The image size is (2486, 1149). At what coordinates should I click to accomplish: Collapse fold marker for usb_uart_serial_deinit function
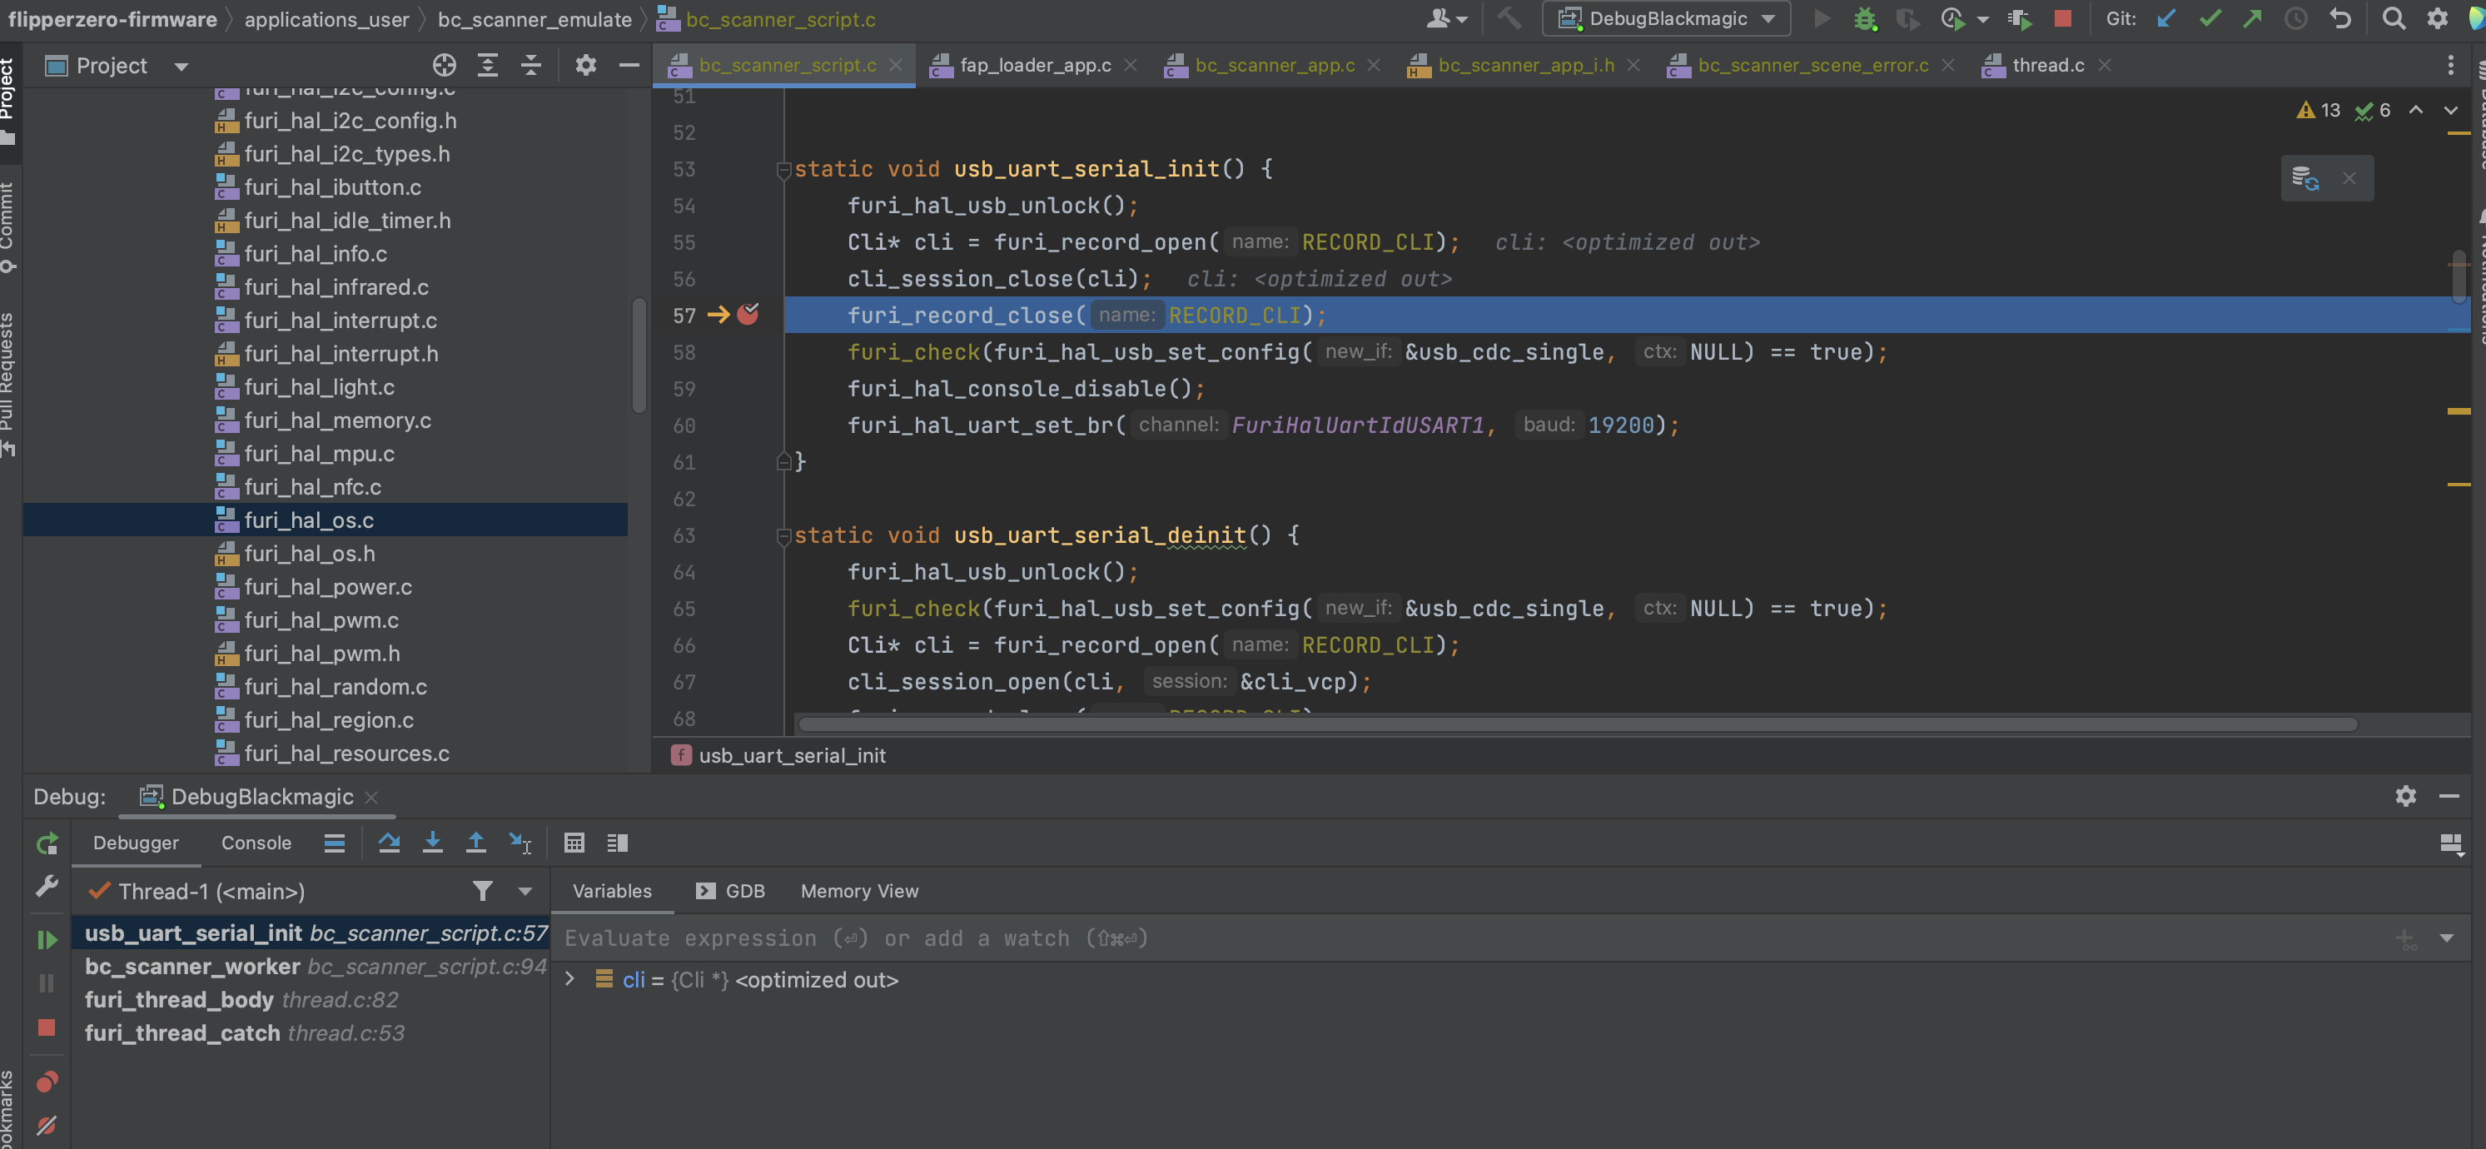point(783,536)
